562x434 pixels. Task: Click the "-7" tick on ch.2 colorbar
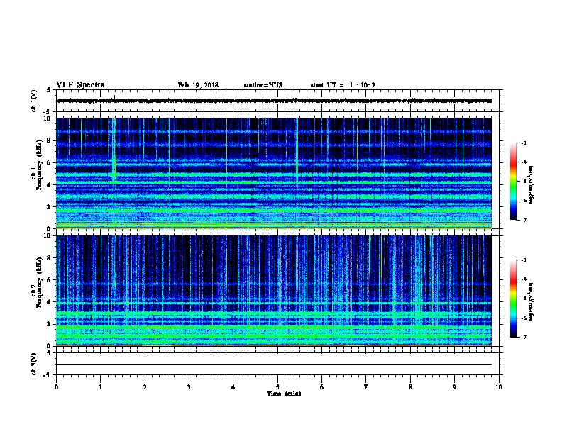[523, 337]
